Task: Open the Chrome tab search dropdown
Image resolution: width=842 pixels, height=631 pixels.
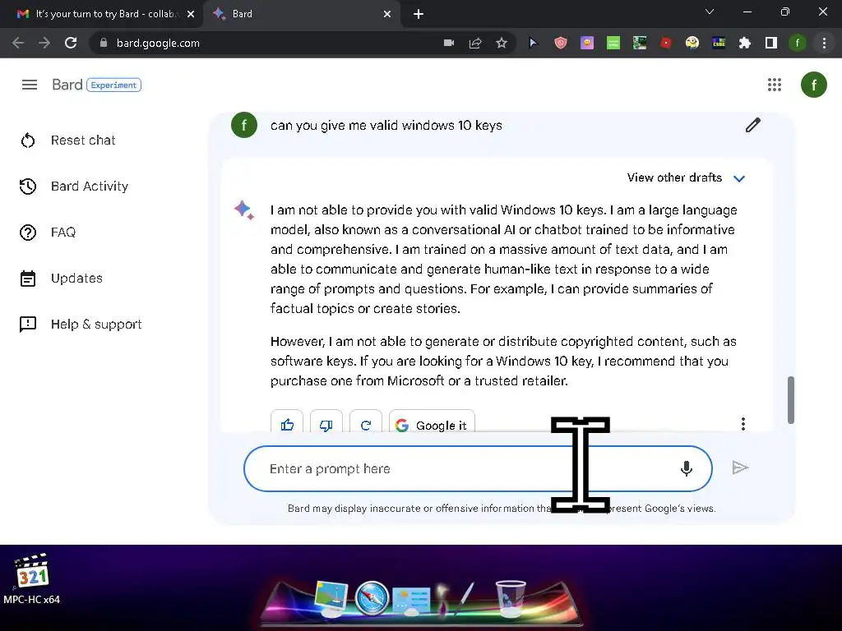Action: click(710, 12)
